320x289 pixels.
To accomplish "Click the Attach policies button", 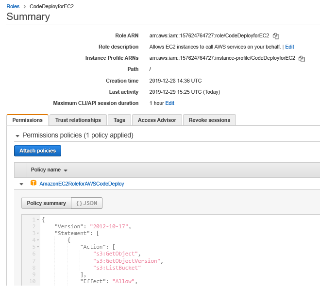I will (37, 151).
